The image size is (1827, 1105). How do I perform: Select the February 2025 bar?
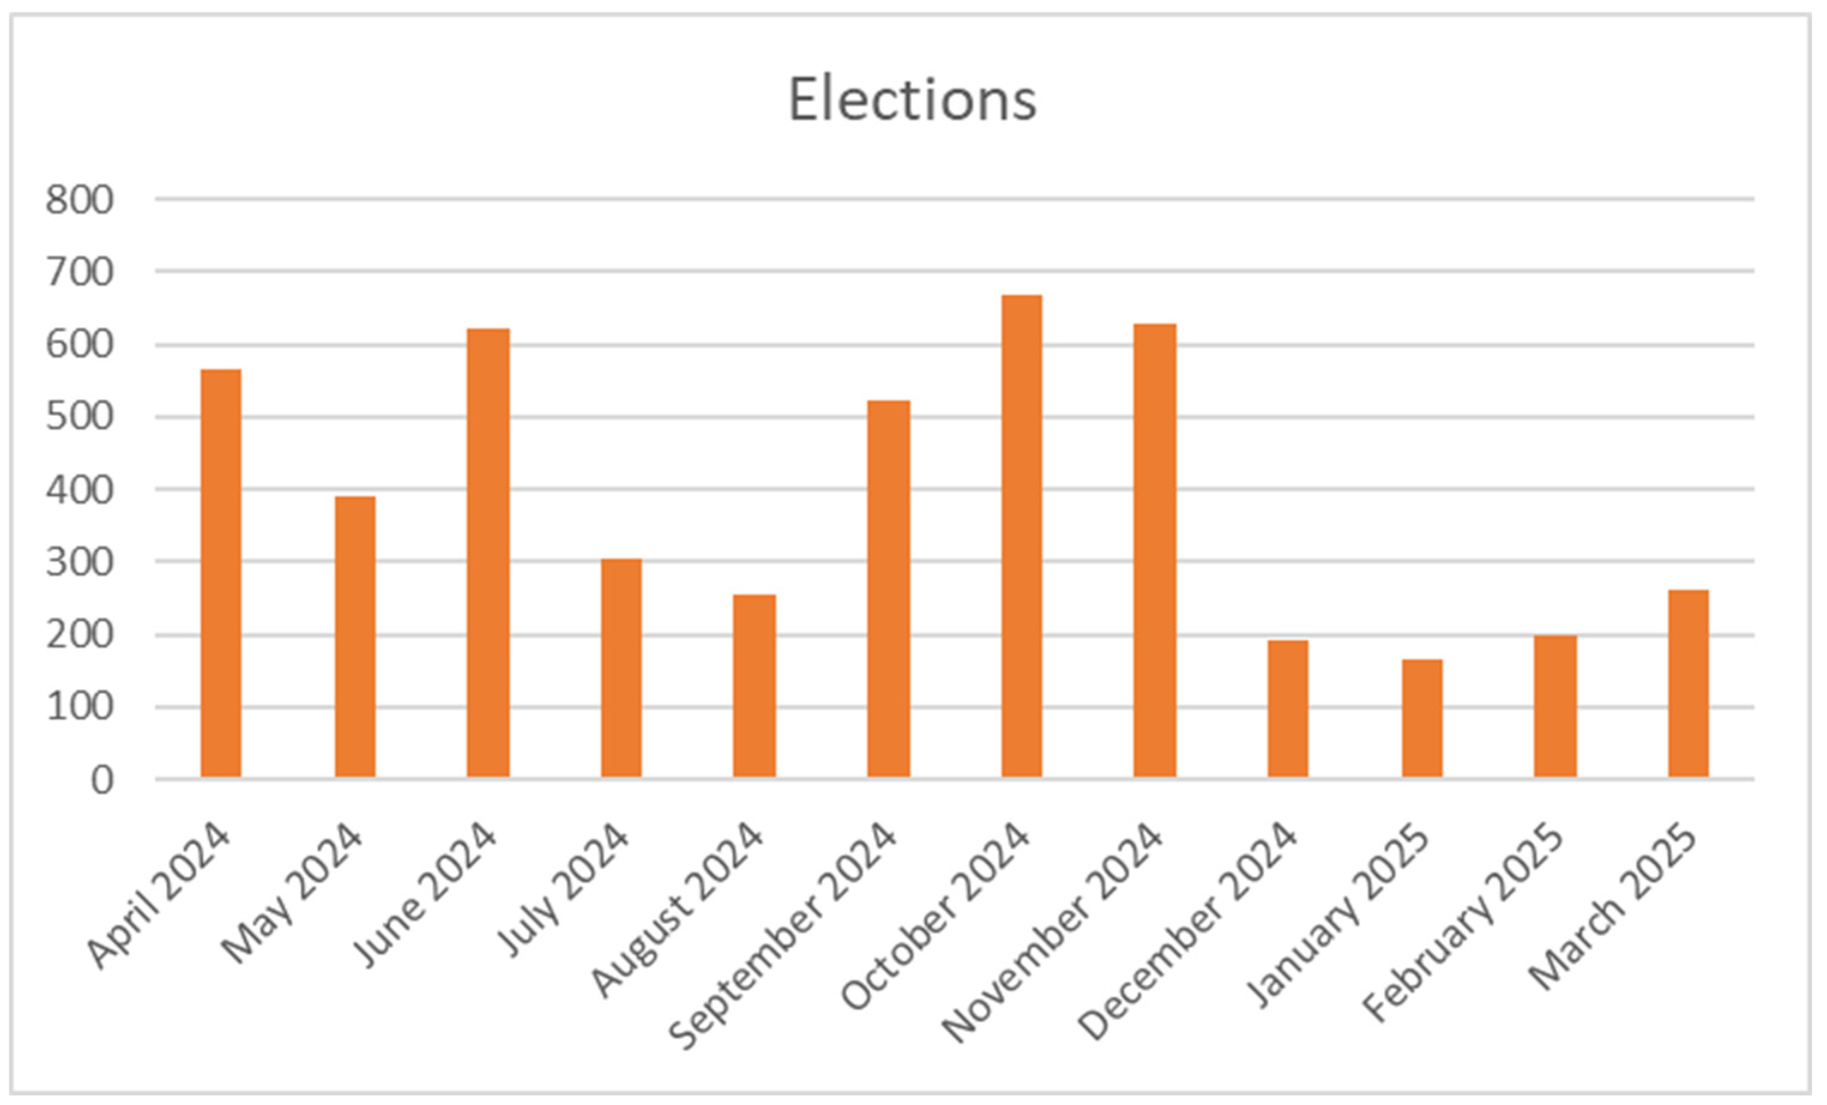pos(1555,707)
